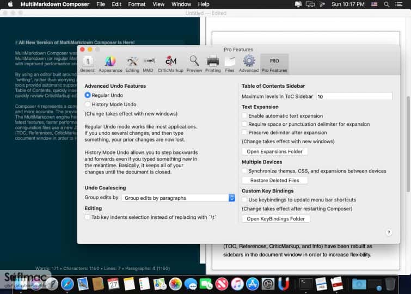Open the Help menu
411x294 pixels.
point(204,4)
